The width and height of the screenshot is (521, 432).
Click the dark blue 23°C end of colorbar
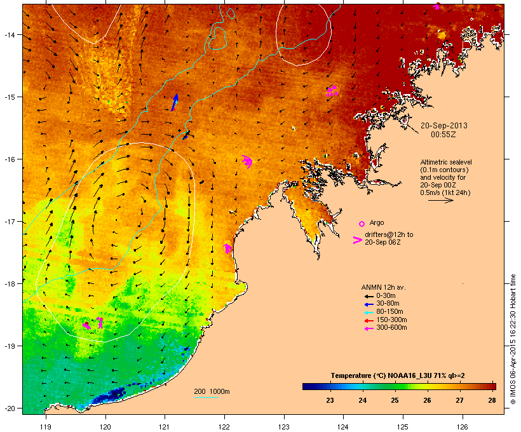click(311, 386)
